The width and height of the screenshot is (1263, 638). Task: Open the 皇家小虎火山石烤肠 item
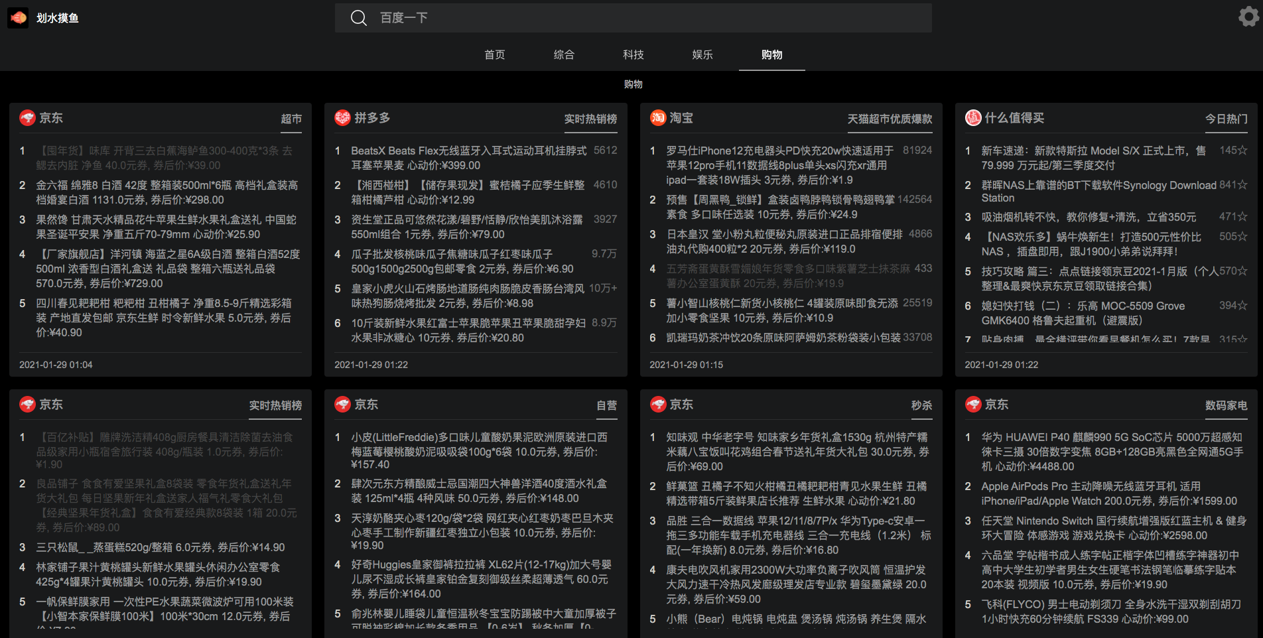point(468,296)
